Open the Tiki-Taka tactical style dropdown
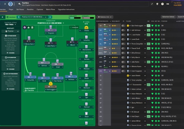The image size is (184, 129). coord(10,25)
